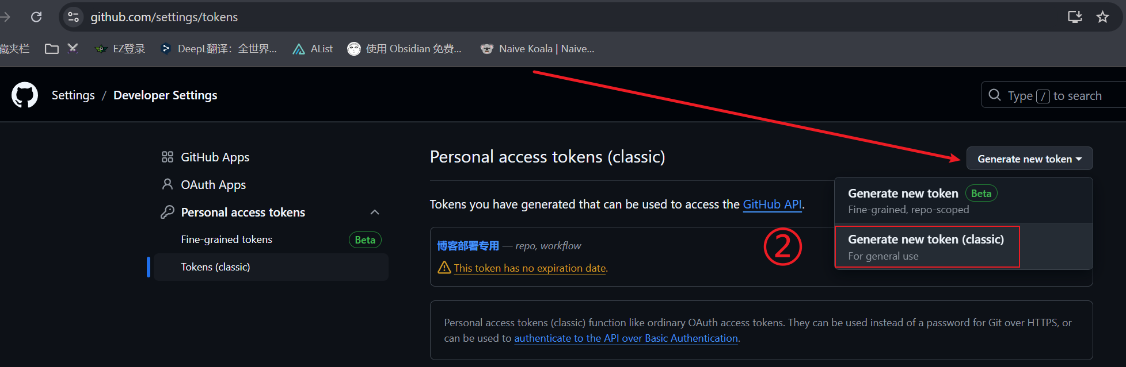Viewport: 1126px width, 367px height.
Task: Open the Generate new token dropdown
Action: [x=1029, y=159]
